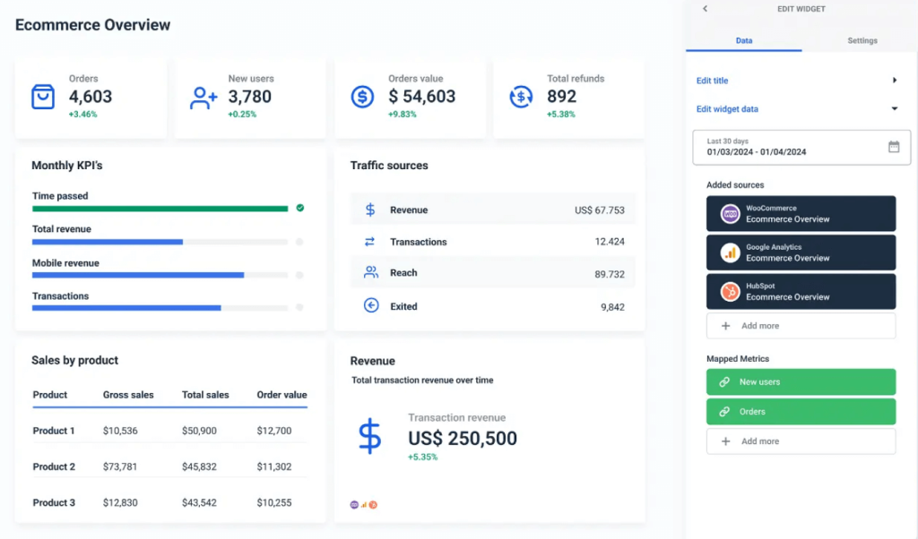Click the plus icon under Added sources

coord(725,326)
